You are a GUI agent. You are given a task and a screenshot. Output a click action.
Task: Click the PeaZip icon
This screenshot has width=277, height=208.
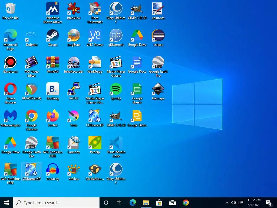(95, 145)
